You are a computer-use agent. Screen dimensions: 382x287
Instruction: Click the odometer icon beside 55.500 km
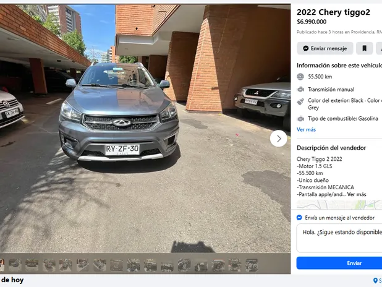[x=300, y=77]
